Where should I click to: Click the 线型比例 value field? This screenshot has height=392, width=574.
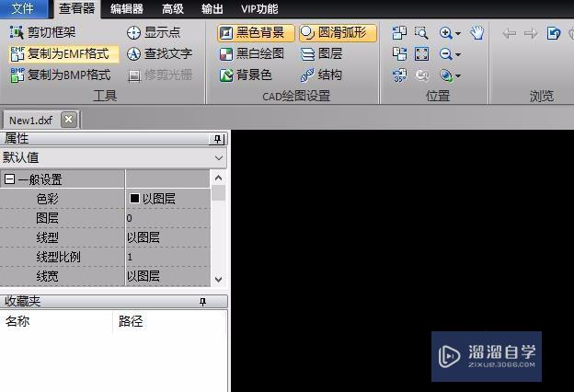[x=168, y=257]
